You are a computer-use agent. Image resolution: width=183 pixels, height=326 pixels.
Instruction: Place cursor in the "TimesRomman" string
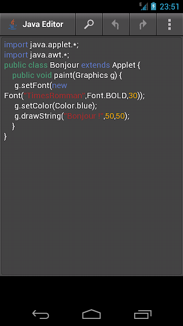point(55,96)
